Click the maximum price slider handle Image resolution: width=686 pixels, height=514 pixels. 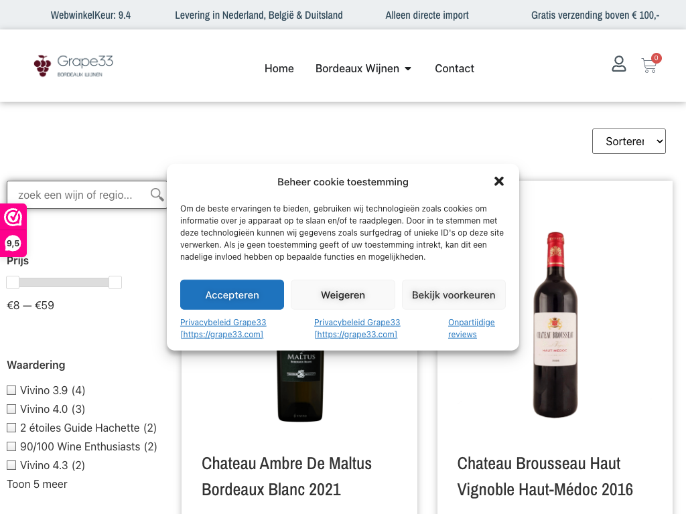115,282
